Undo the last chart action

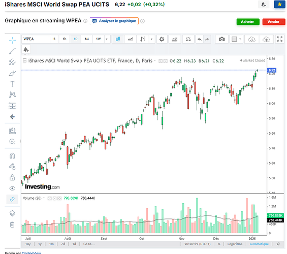(x=200, y=39)
